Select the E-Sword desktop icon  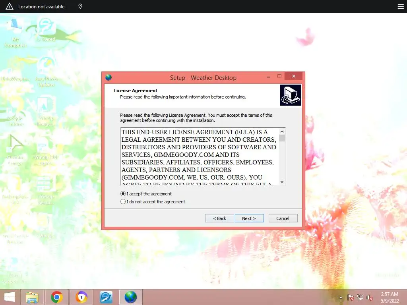(46, 30)
